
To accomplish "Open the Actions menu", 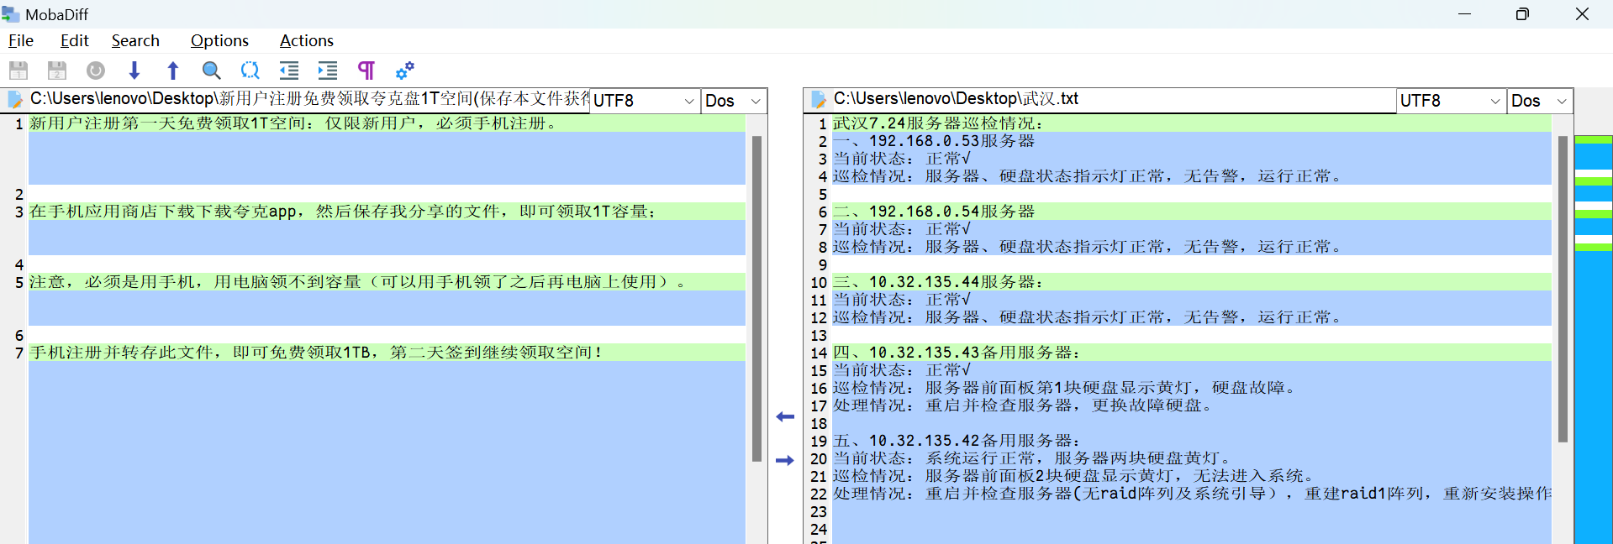I will coord(307,40).
